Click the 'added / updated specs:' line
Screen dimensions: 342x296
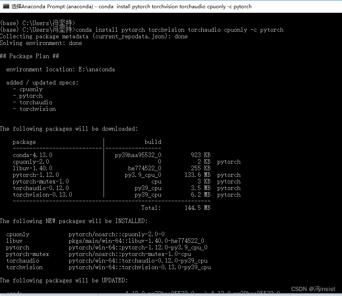point(42,82)
